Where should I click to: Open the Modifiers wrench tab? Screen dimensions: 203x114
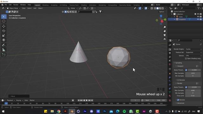click(x=170, y=77)
